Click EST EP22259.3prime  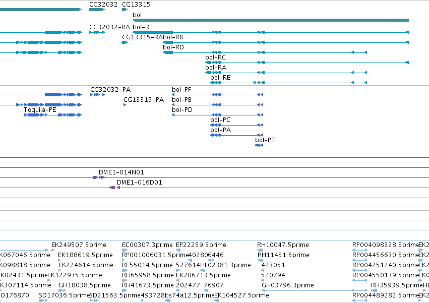point(201,245)
